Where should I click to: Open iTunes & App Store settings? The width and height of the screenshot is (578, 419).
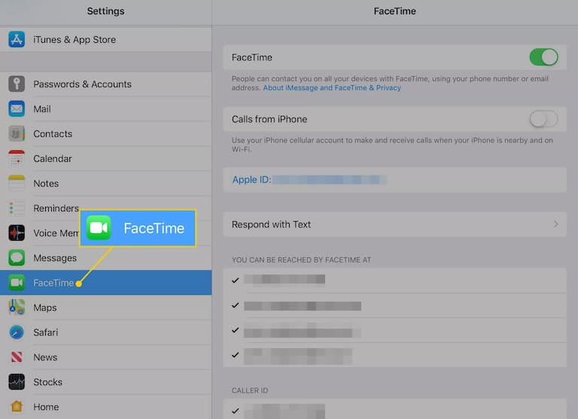tap(106, 39)
